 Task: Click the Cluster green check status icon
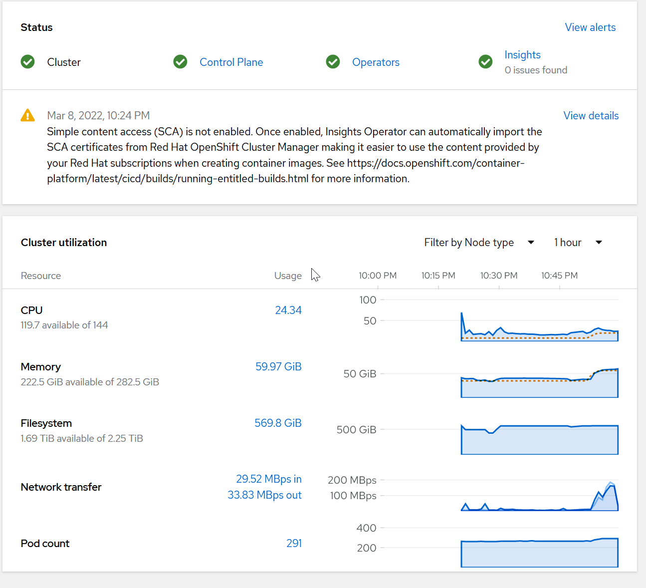coord(28,62)
